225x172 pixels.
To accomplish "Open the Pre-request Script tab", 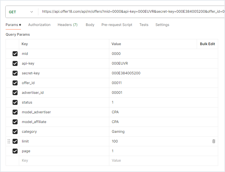I will (117, 25).
